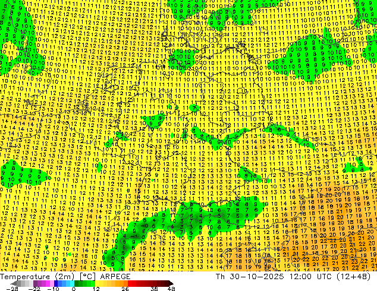This screenshot has width=377, height=291.
Task: Click the 'Temperature (2m)' title text
Action: (37, 277)
